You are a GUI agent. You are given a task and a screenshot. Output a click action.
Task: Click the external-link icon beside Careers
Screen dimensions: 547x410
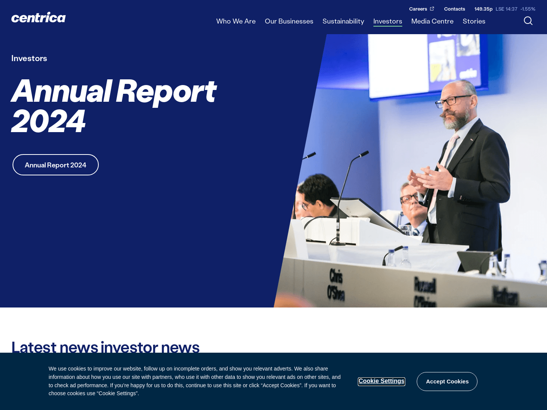[432, 9]
